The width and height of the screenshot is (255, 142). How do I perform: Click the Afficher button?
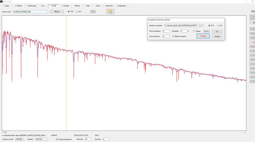point(57,12)
